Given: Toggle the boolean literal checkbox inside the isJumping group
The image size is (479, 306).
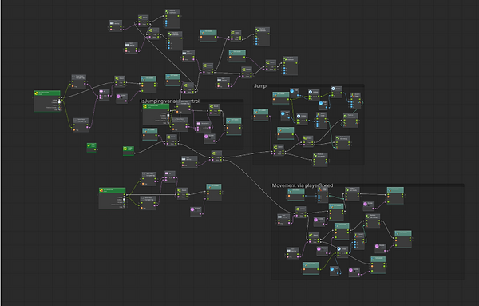Looking at the screenshot, I should [x=209, y=138].
